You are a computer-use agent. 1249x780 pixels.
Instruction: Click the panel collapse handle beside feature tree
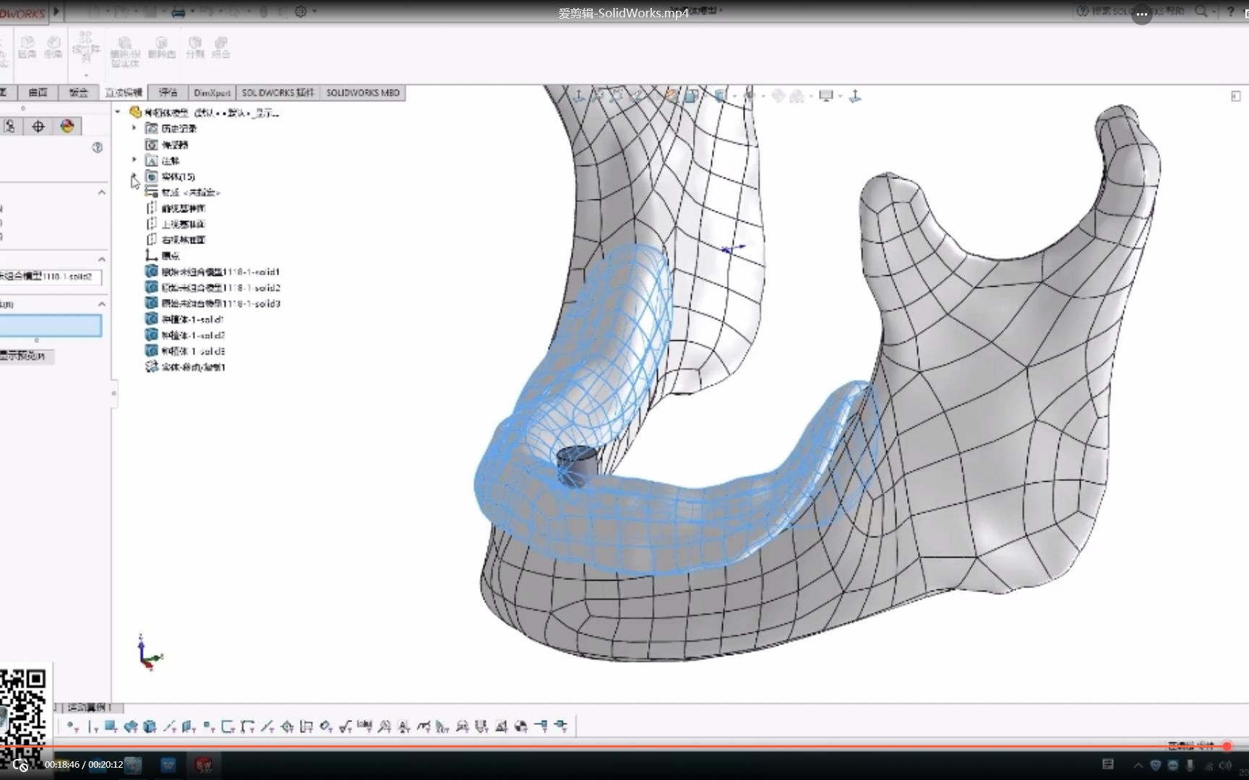tap(113, 394)
